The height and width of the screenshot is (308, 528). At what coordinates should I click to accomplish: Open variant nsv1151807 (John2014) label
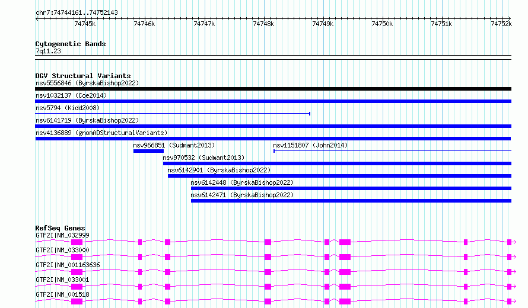(x=310, y=145)
